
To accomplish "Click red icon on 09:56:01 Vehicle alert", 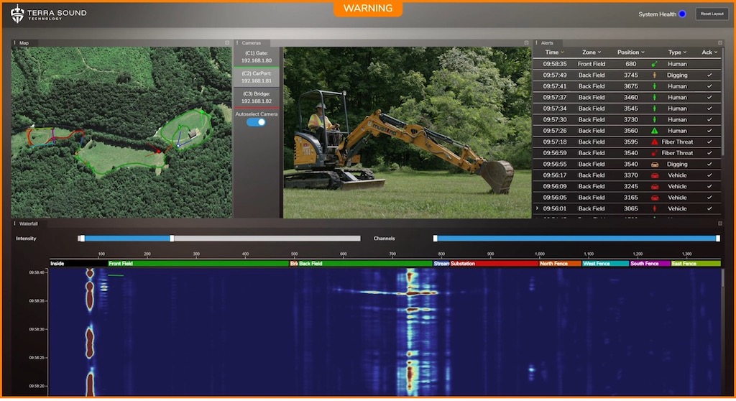I will tap(654, 208).
